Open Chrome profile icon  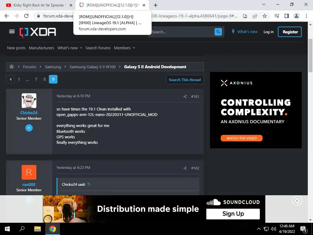(x=296, y=16)
